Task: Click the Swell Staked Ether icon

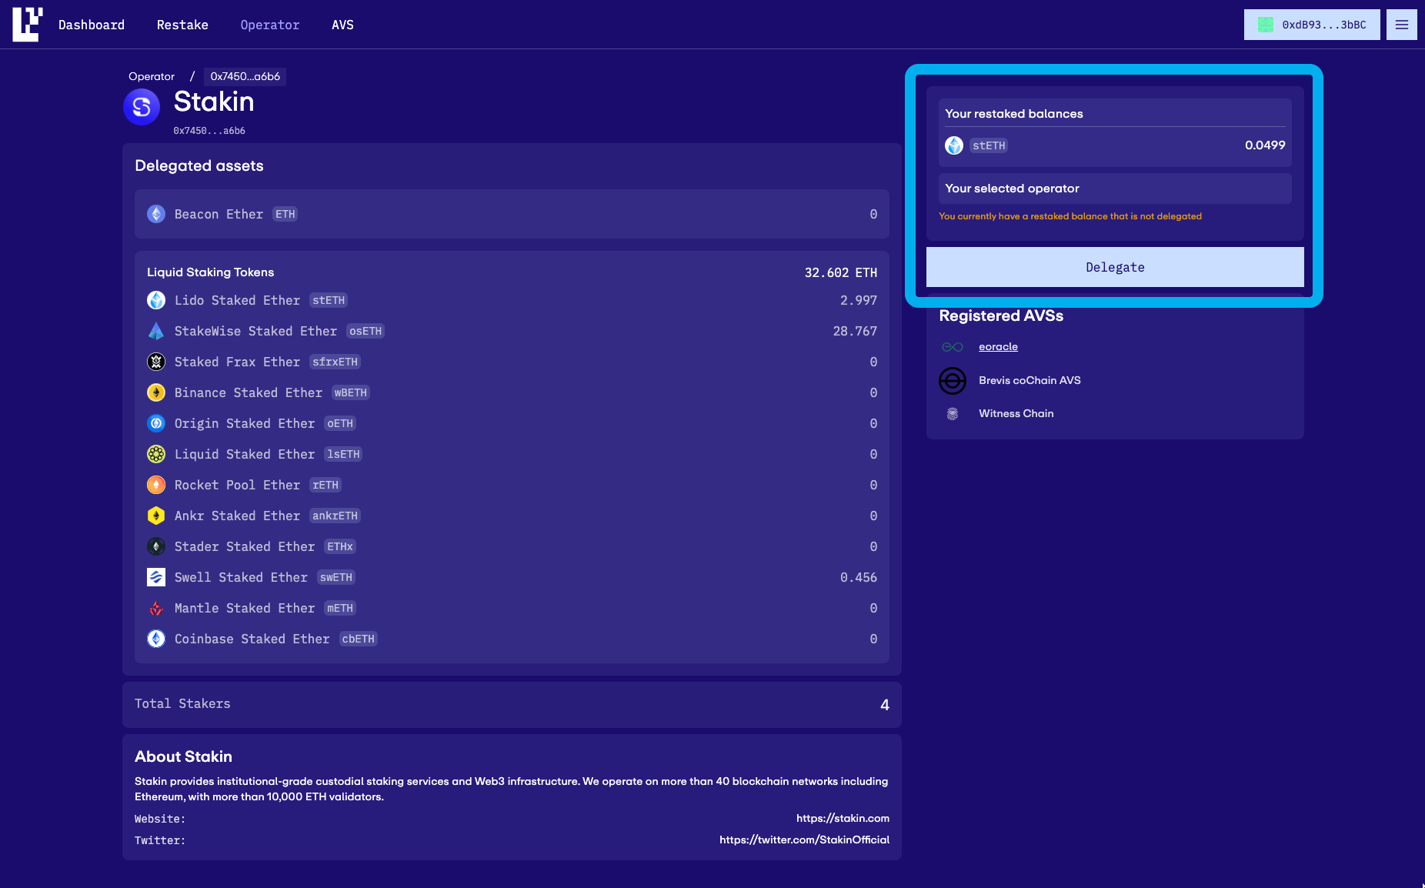Action: (x=156, y=577)
